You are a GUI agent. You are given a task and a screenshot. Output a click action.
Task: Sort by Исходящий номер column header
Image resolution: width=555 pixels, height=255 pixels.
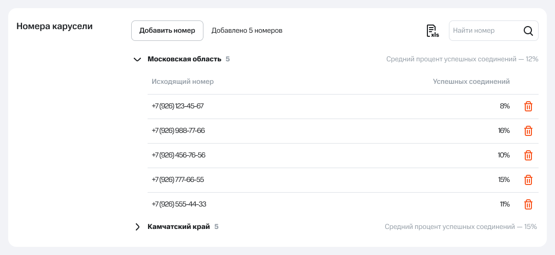click(x=182, y=82)
